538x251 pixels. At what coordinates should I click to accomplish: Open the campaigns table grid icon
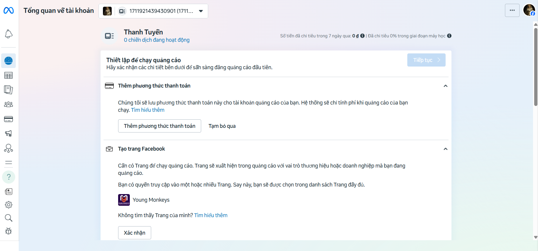click(x=8, y=76)
